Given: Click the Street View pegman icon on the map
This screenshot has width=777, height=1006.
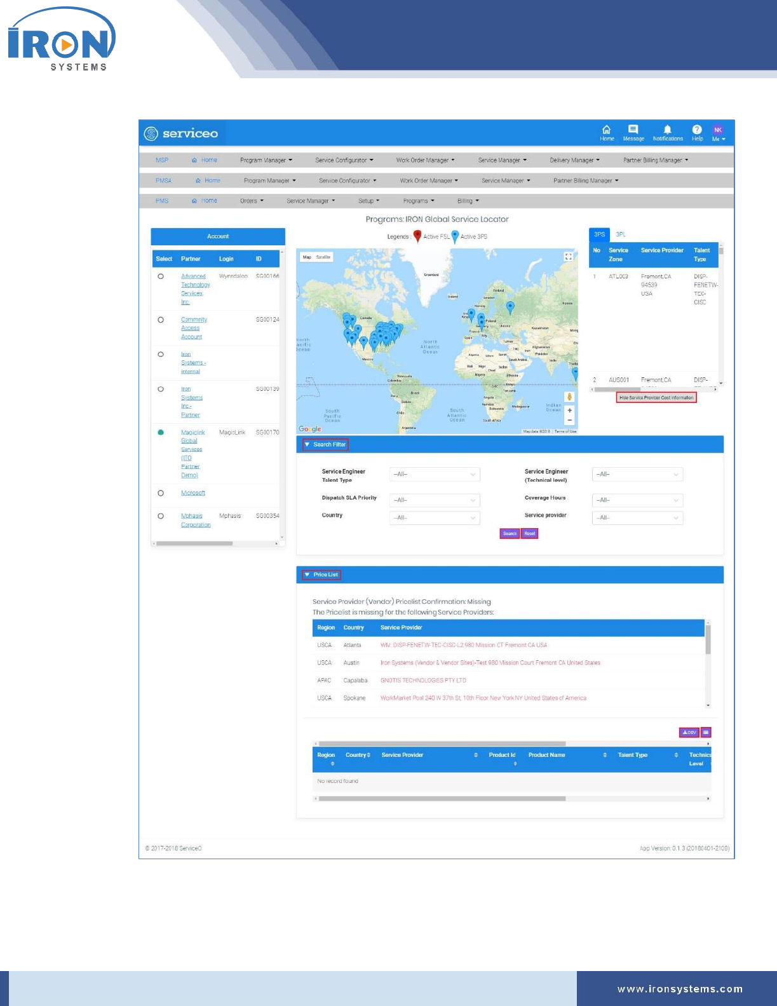Looking at the screenshot, I should point(569,397).
